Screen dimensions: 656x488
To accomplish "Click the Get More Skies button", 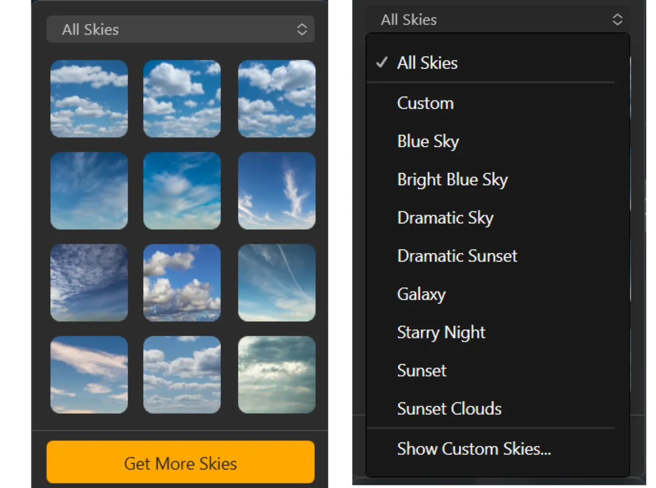I will click(180, 462).
